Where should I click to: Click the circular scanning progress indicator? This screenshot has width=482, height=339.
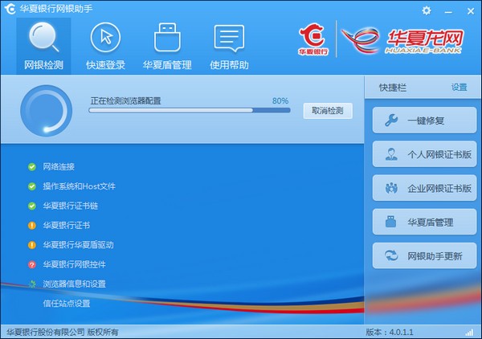(47, 111)
